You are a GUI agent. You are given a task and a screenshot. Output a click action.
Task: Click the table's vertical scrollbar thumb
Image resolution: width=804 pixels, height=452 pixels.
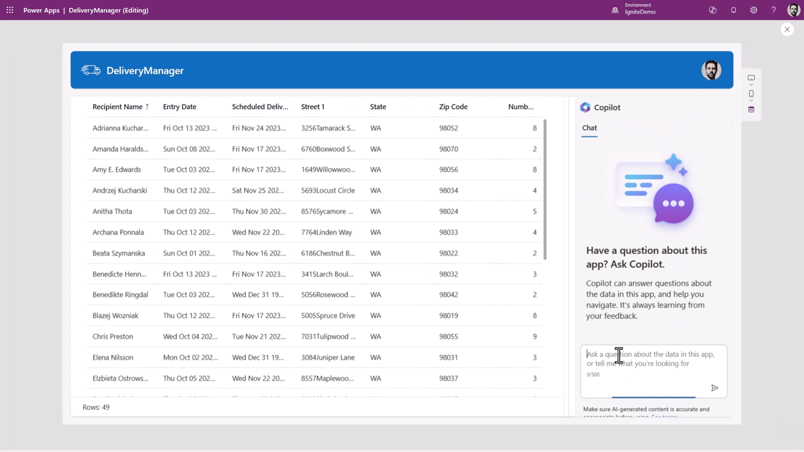(545, 189)
